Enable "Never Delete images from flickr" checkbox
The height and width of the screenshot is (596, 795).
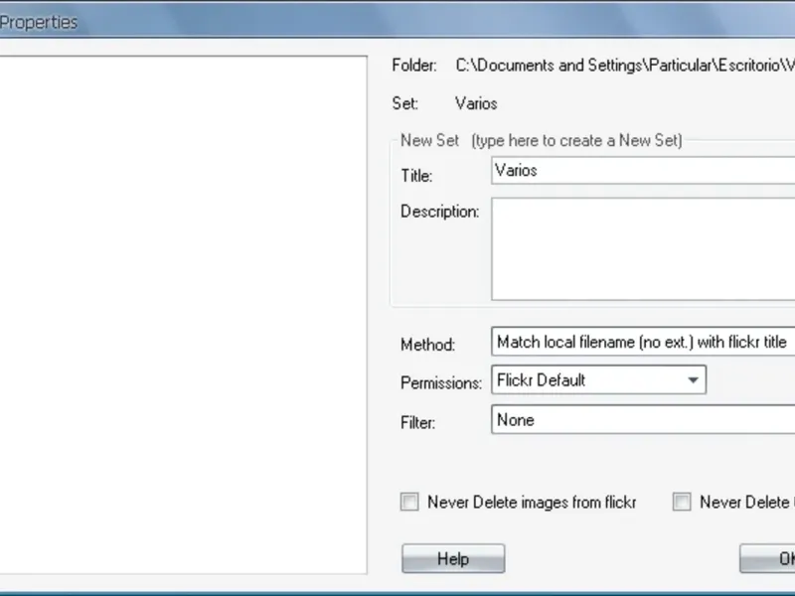[x=409, y=503]
